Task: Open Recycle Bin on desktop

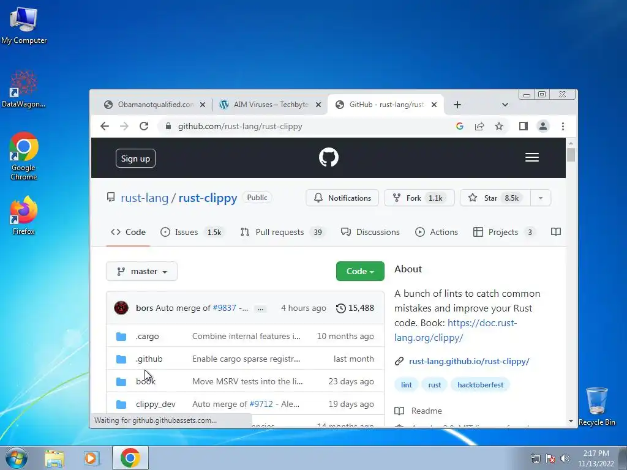Action: (x=596, y=406)
